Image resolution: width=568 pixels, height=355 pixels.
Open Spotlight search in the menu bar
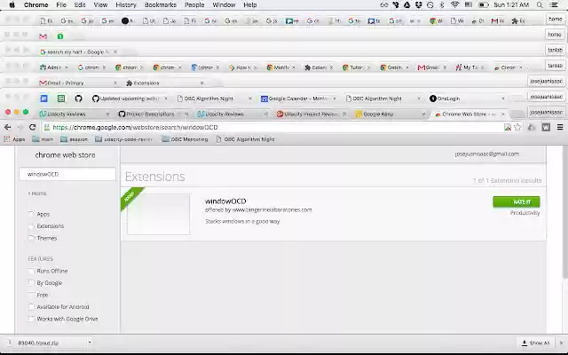pos(540,4)
